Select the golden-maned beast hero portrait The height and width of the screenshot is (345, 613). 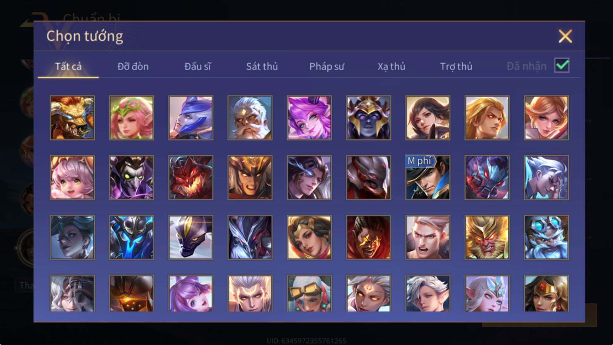point(72,118)
